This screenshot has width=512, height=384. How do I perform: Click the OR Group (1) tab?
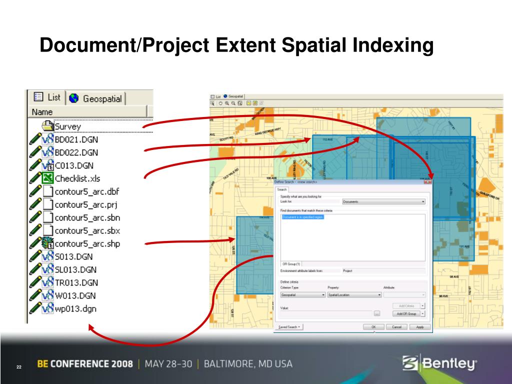pyautogui.click(x=291, y=264)
